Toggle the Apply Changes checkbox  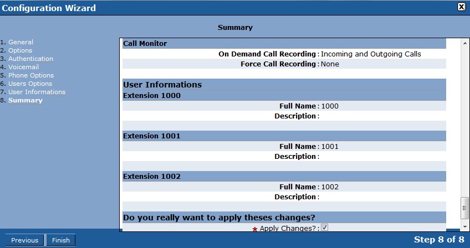tap(324, 228)
